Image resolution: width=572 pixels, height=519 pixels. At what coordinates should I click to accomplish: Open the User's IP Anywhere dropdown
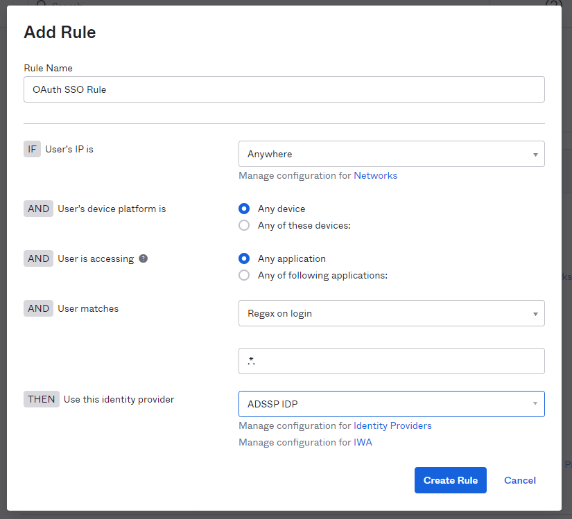[391, 154]
